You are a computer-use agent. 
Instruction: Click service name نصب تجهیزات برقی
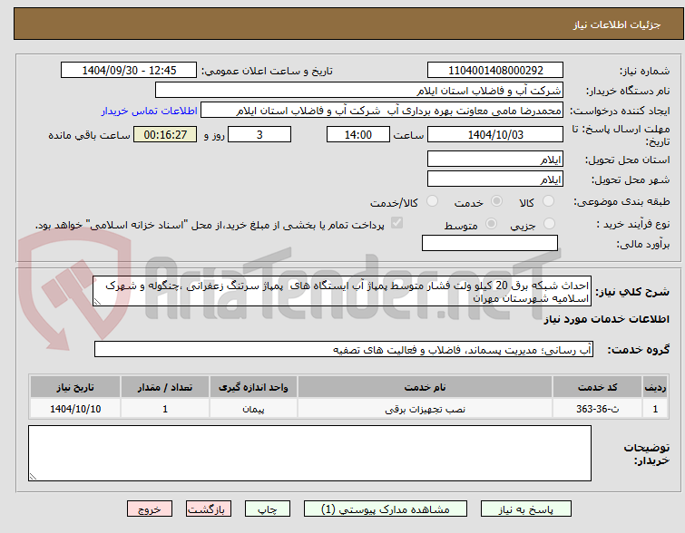click(x=426, y=409)
